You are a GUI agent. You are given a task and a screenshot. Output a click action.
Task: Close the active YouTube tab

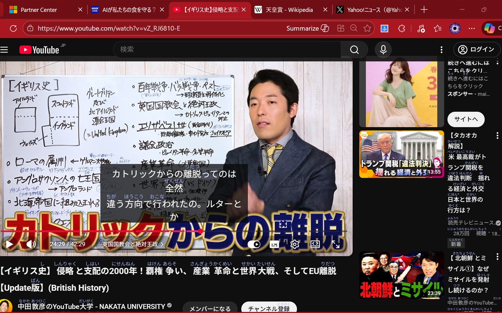coord(244,10)
